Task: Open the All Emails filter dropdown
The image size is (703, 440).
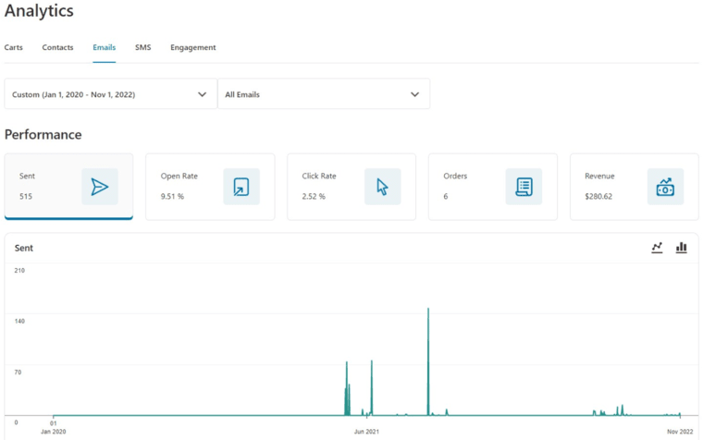Action: point(324,94)
